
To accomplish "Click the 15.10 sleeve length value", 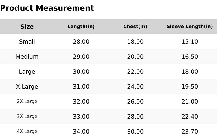I will point(190,42).
